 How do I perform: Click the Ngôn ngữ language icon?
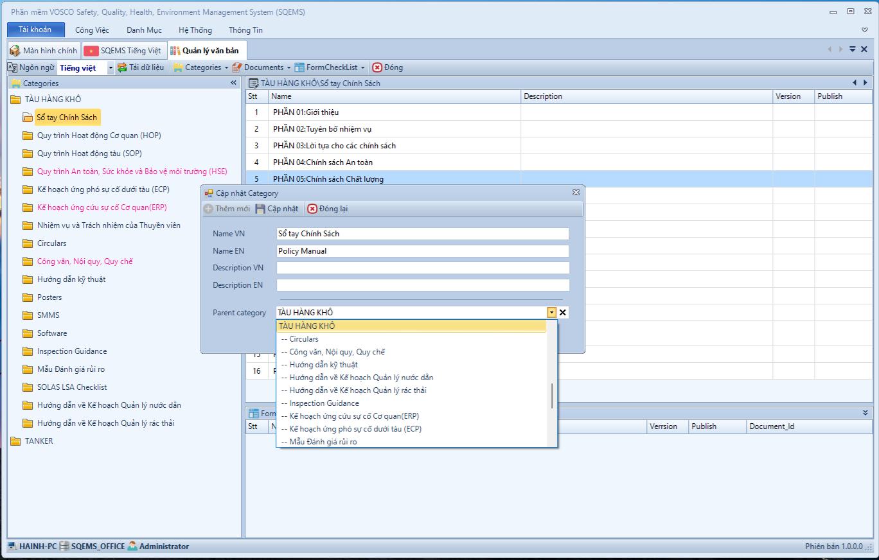point(12,67)
